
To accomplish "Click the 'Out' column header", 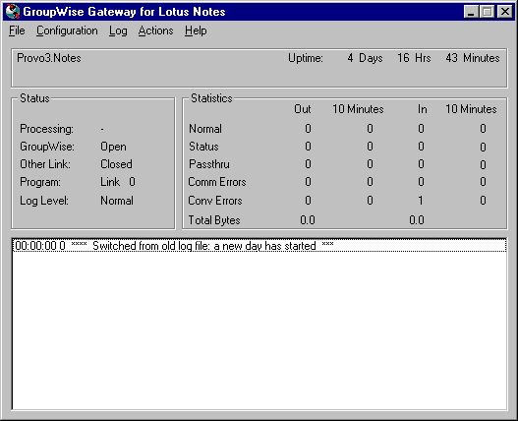I will coord(303,109).
